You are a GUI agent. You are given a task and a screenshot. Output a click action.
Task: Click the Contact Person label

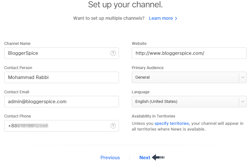tap(18, 68)
